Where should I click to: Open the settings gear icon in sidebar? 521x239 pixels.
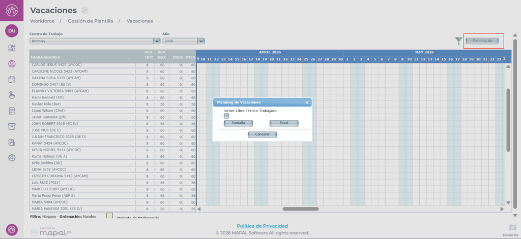pyautogui.click(x=12, y=158)
